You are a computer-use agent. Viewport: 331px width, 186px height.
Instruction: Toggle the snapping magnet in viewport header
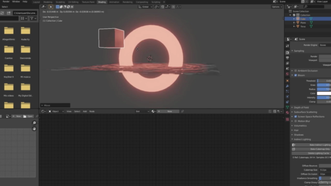(162, 7)
